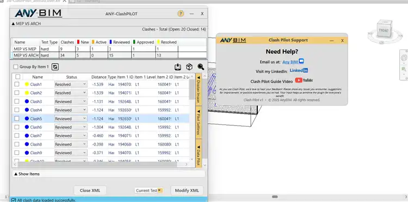
Task: Click the email chat icon beside Any BIM
Action: click(x=301, y=61)
